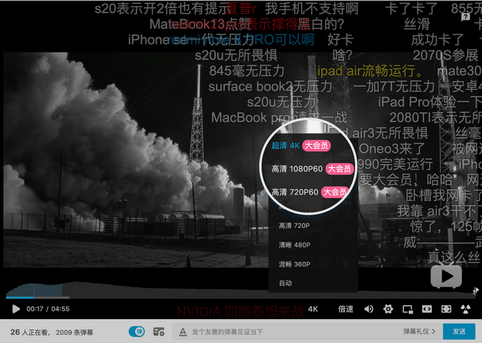The image size is (482, 343).
Task: Click danmaku '845毫无压力'
Action: click(x=247, y=71)
